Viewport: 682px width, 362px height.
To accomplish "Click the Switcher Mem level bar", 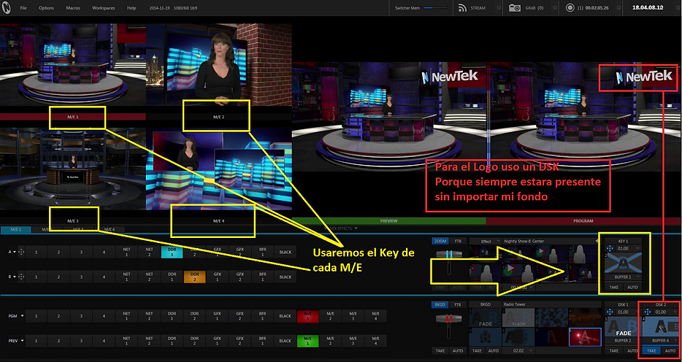I will point(435,8).
